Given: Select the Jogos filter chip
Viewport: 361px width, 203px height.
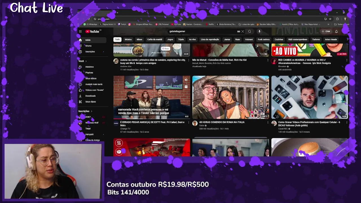Looking at the screenshot, I should click(170, 39).
